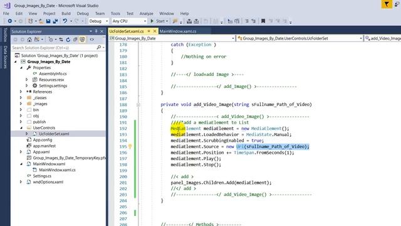Image resolution: width=401 pixels, height=226 pixels.
Task: Click the Undo arrow icon
Action: tap(65, 21)
